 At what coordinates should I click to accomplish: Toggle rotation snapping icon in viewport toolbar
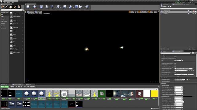(x=144, y=12)
